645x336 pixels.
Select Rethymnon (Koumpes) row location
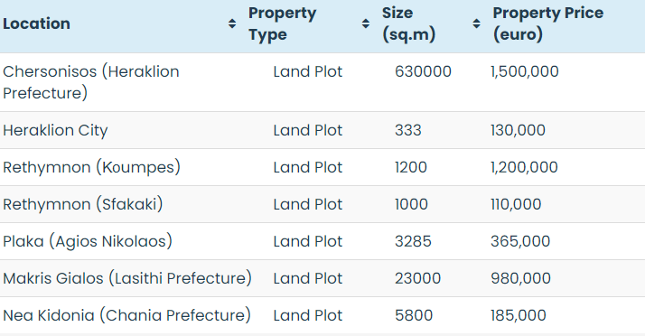coord(92,167)
